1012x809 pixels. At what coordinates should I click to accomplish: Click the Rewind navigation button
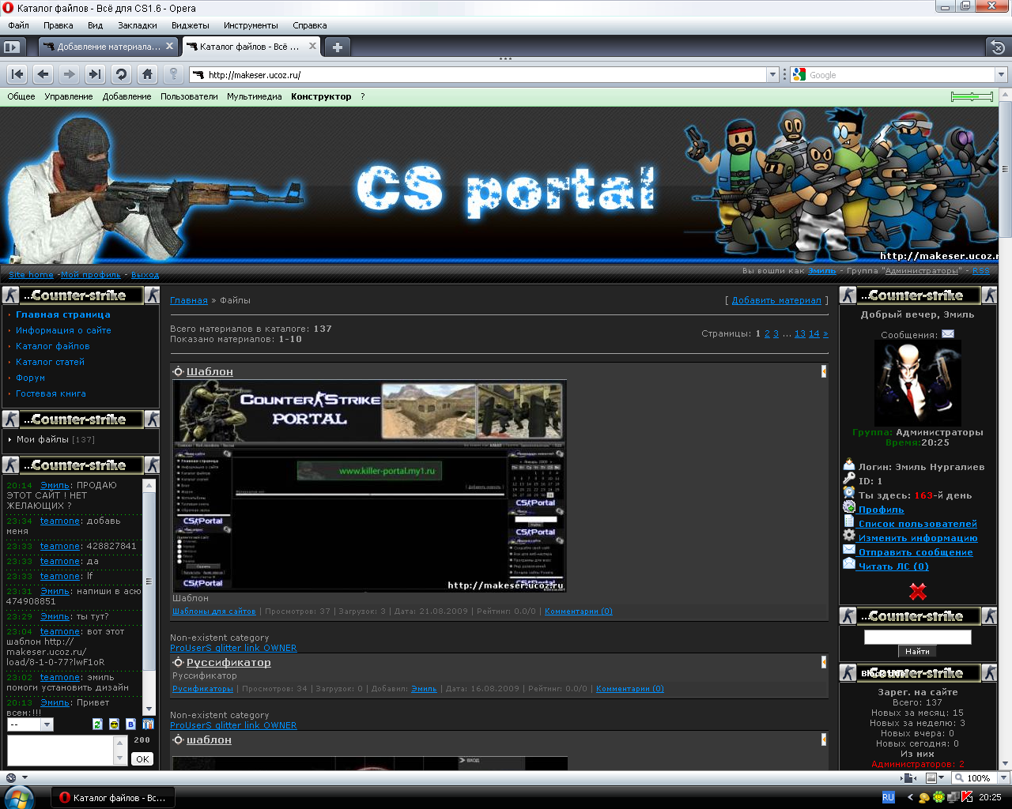(x=17, y=74)
